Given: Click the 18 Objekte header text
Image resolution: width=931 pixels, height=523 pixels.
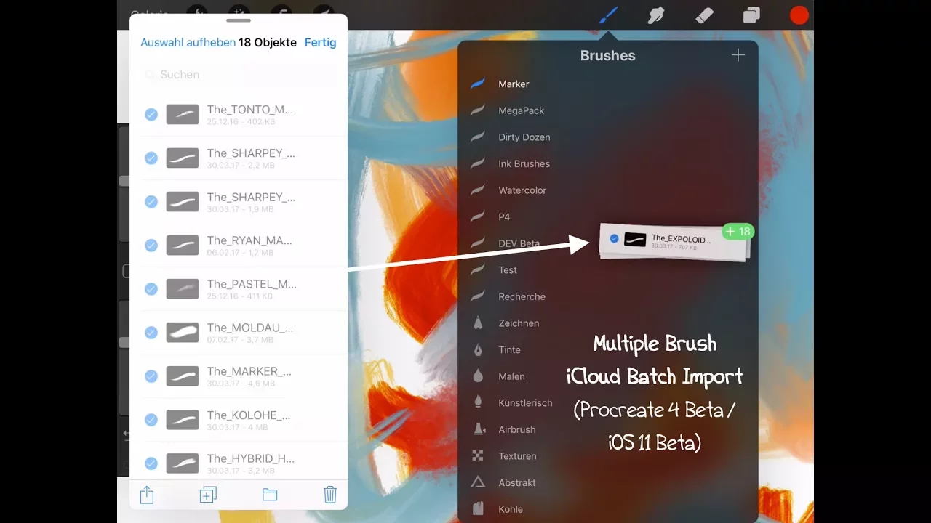Looking at the screenshot, I should [268, 43].
